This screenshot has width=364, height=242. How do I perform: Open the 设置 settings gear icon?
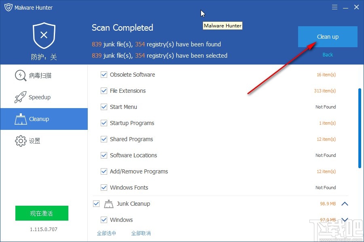click(20, 141)
